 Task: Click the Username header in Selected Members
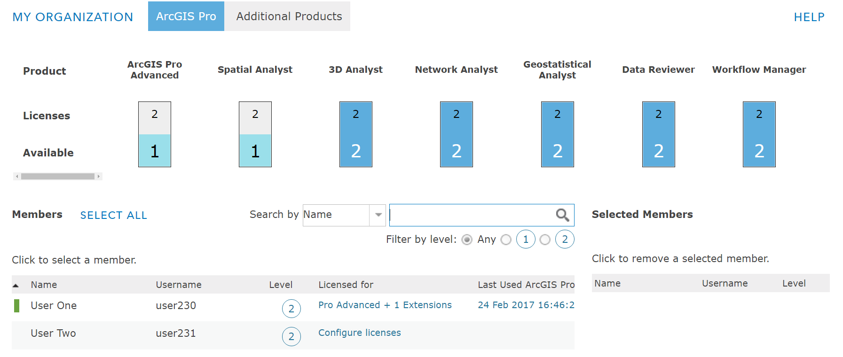725,283
